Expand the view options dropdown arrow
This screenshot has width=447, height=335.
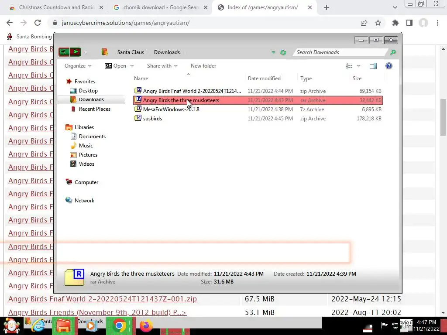point(359,66)
